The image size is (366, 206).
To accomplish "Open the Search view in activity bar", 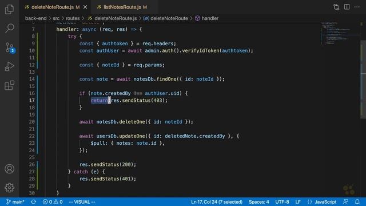I will (9, 28).
